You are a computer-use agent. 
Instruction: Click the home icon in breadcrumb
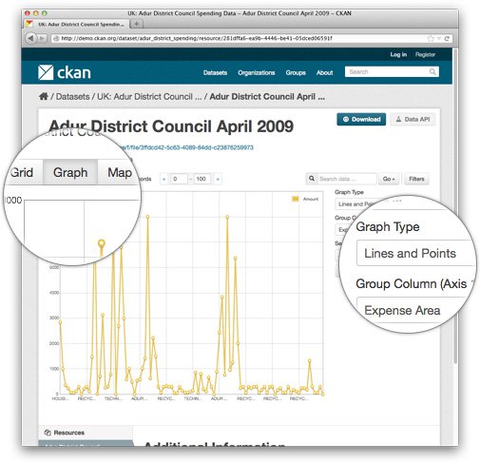click(x=44, y=96)
